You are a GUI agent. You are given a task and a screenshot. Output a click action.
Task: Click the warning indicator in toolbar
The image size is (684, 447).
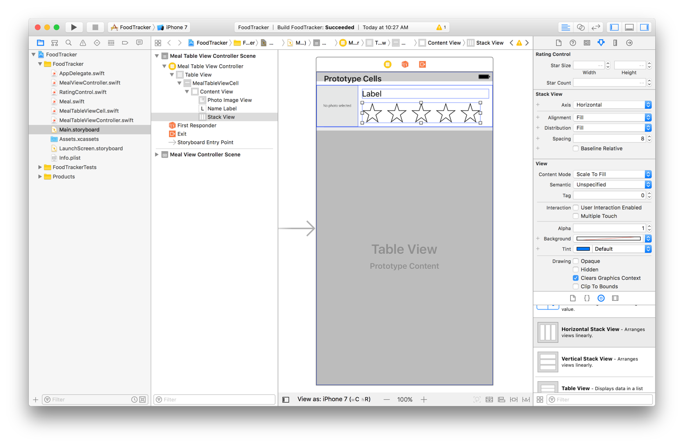tap(442, 27)
